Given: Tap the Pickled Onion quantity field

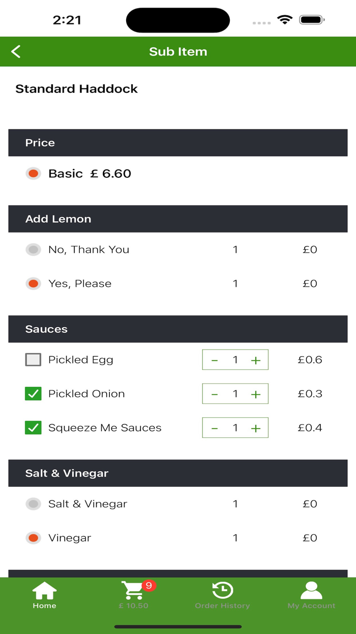Looking at the screenshot, I should (235, 394).
